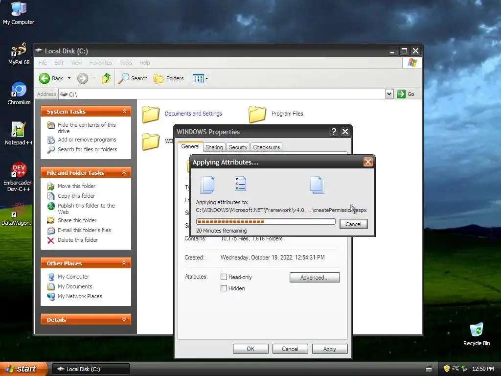Click the Forward arrow button
This screenshot has height=376, width=501.
tap(82, 78)
